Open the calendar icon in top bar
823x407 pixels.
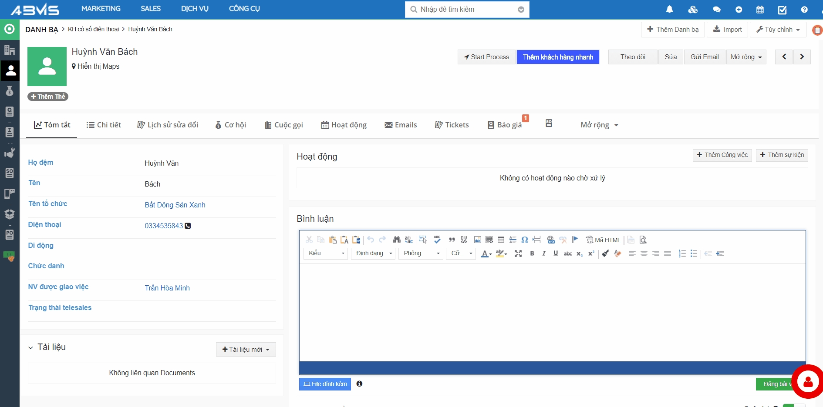point(760,10)
